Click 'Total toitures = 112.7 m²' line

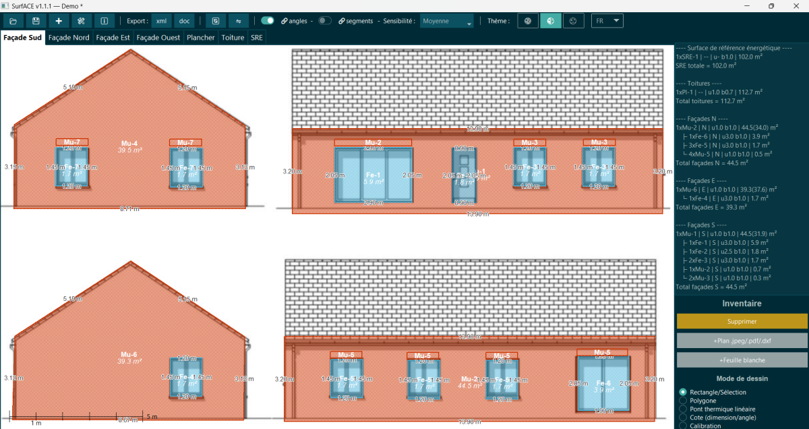(x=710, y=101)
